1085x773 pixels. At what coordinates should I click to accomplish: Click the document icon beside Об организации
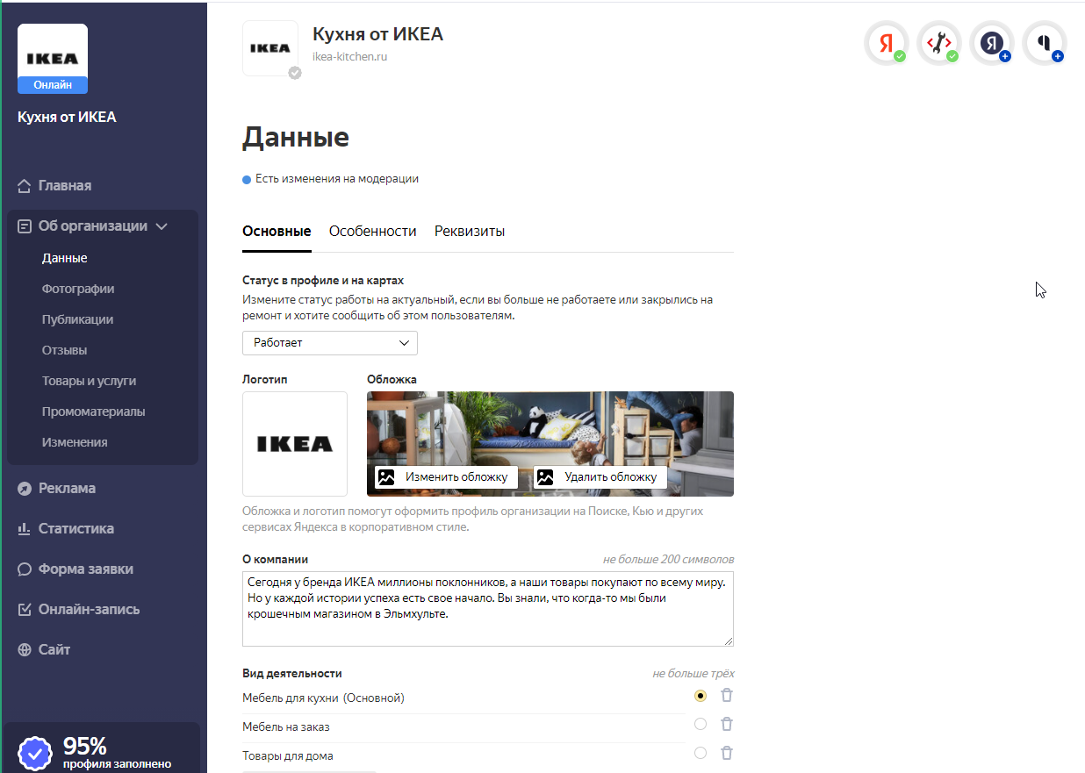[x=25, y=226]
